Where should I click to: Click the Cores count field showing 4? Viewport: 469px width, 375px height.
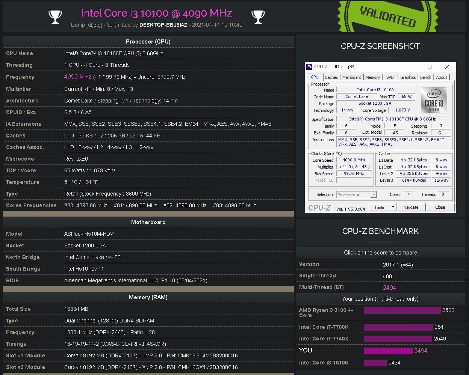[x=408, y=194]
